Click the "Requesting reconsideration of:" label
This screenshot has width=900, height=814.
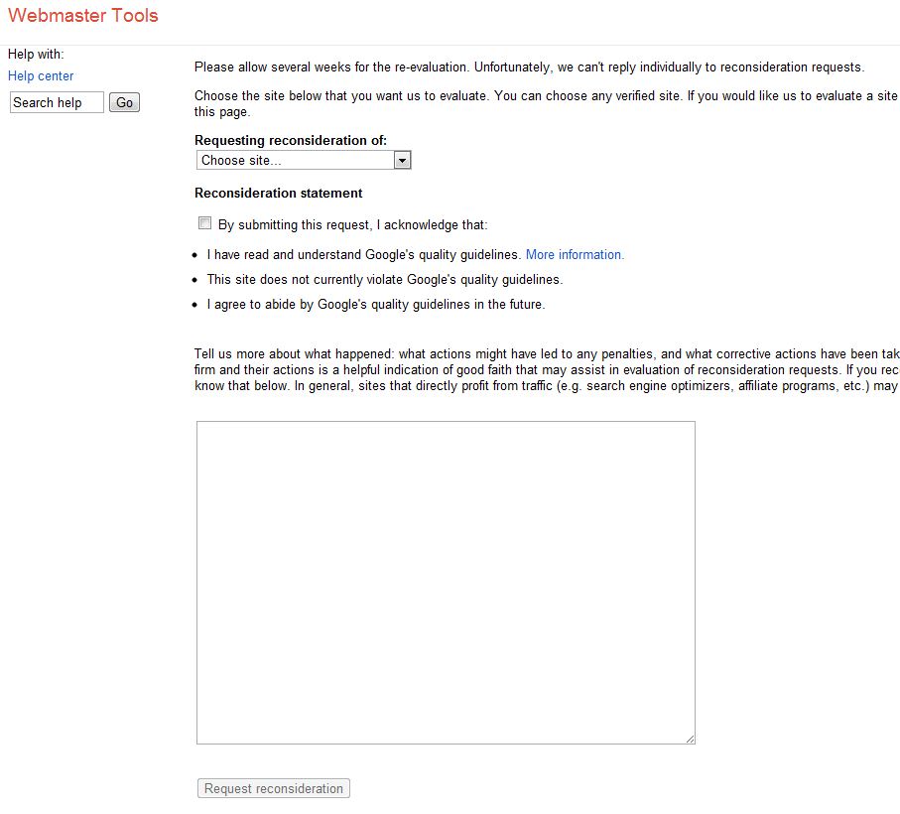[291, 140]
